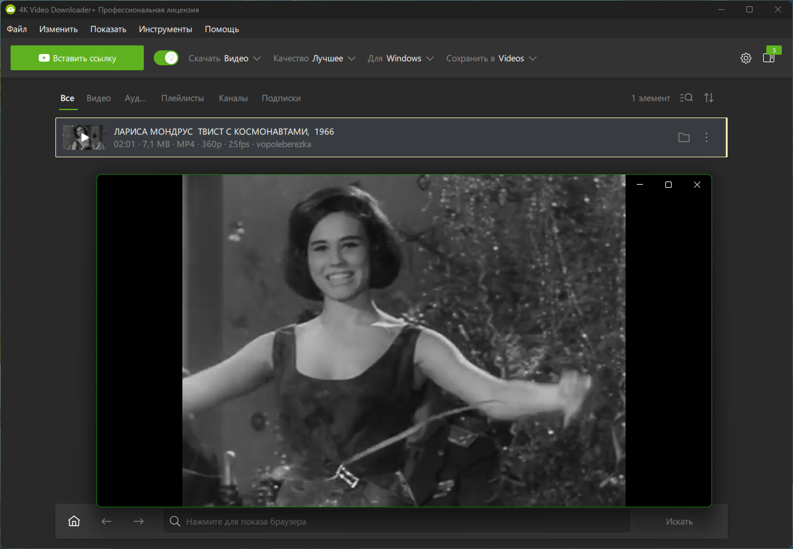The image size is (793, 549).
Task: Toggle the Smart Mode lightbulb switch
Action: [x=166, y=58]
